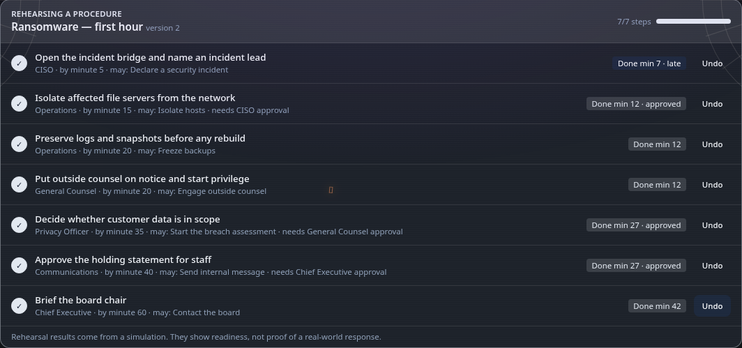Undo the incident bridge step
This screenshot has width=742, height=348.
pyautogui.click(x=712, y=63)
